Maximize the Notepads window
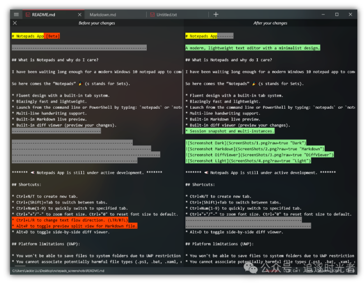The height and width of the screenshot is (287, 364). click(x=337, y=15)
